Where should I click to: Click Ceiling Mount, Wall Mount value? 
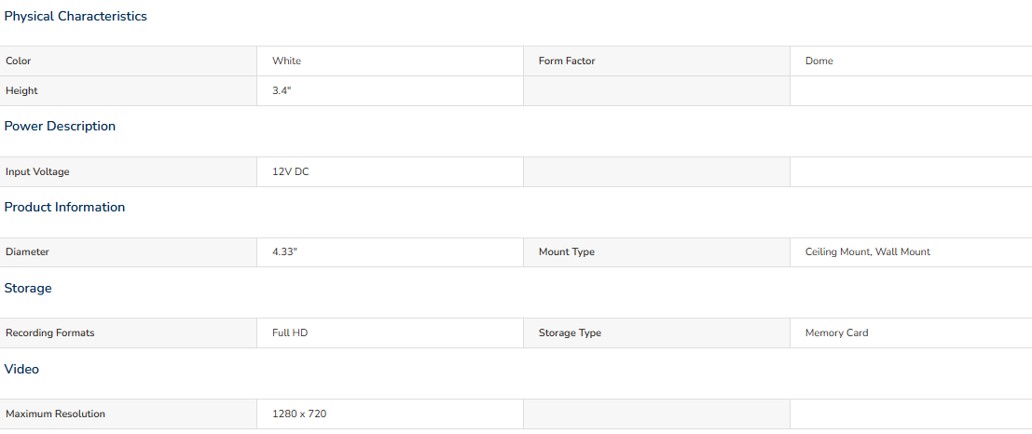868,251
